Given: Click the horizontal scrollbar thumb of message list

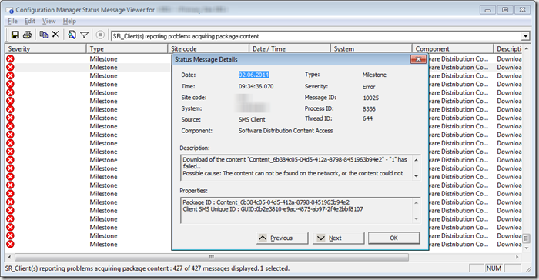Looking at the screenshot, I should coord(212,257).
